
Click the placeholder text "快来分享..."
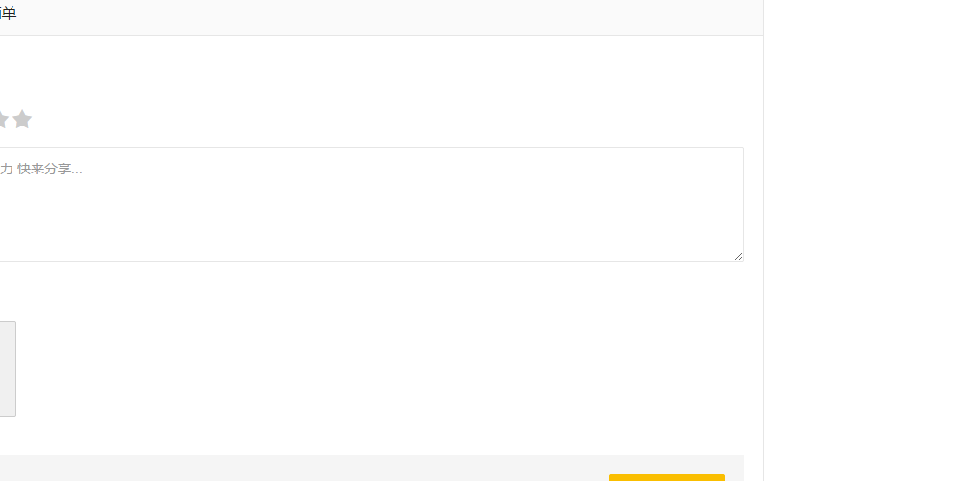point(50,170)
